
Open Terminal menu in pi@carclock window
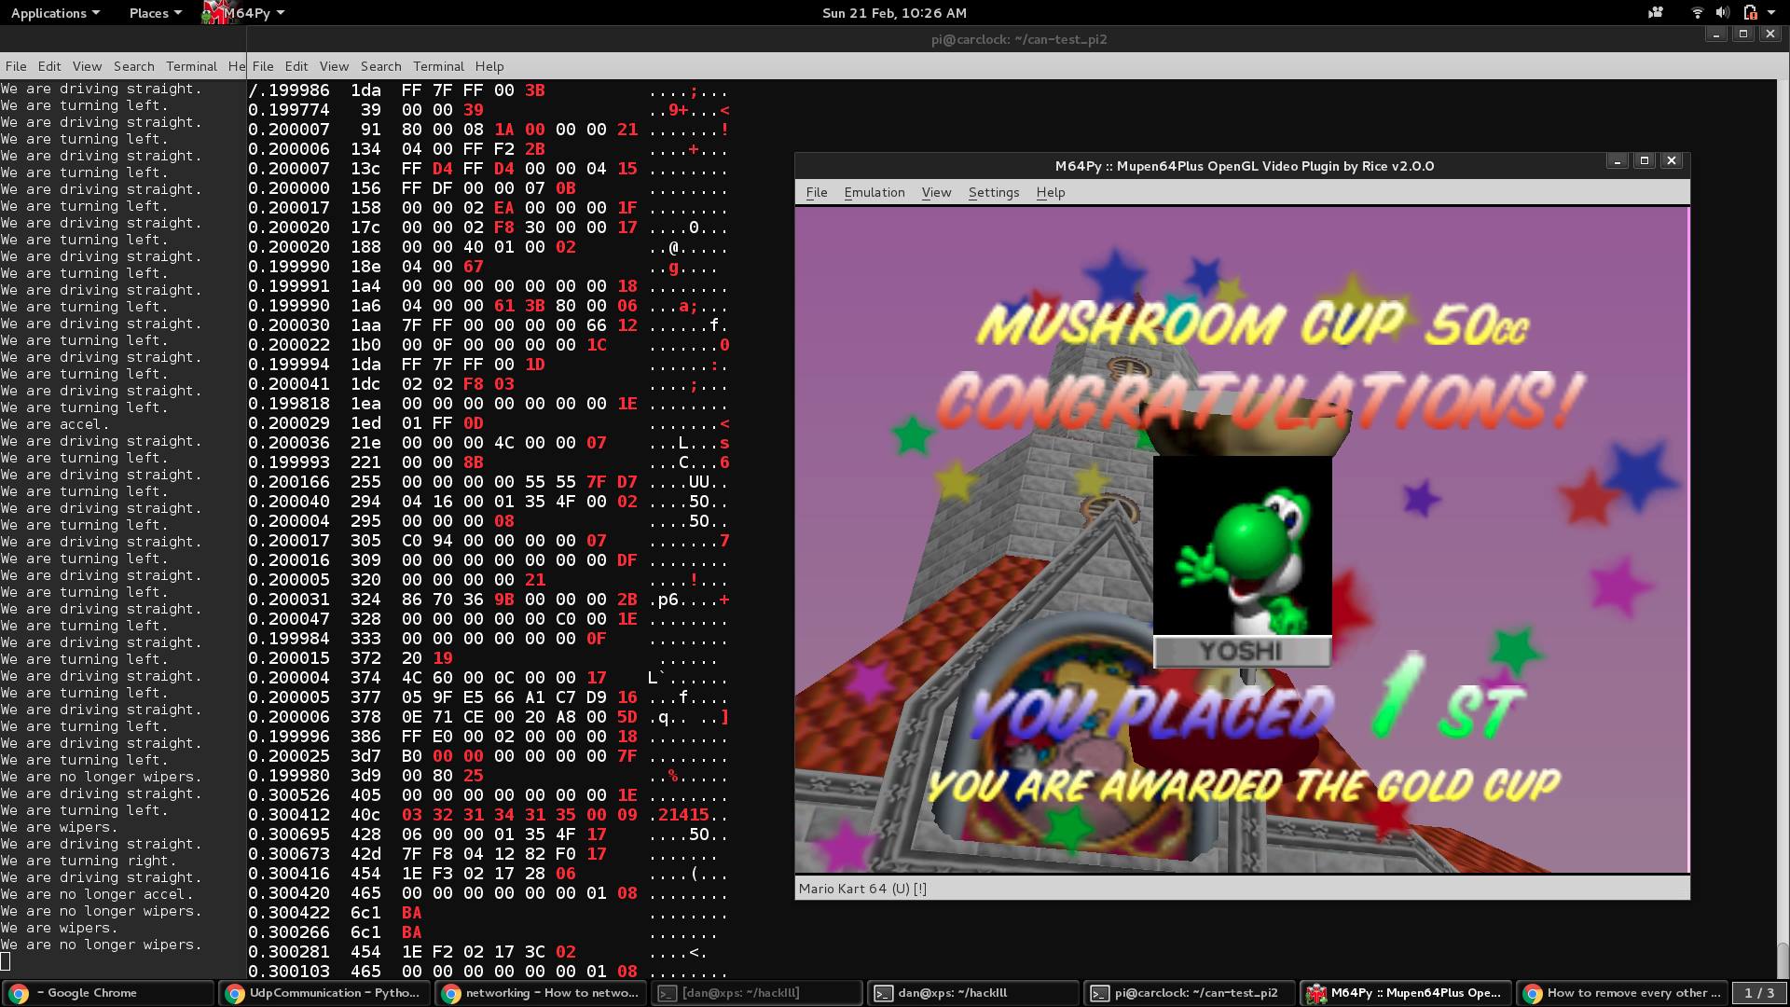pos(438,66)
